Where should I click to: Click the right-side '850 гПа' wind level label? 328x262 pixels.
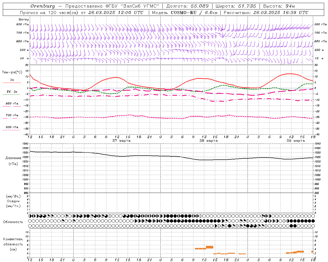click(321, 41)
